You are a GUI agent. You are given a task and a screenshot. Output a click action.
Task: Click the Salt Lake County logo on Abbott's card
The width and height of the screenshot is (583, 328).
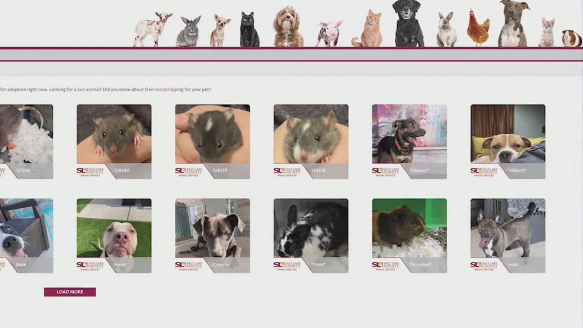click(385, 171)
